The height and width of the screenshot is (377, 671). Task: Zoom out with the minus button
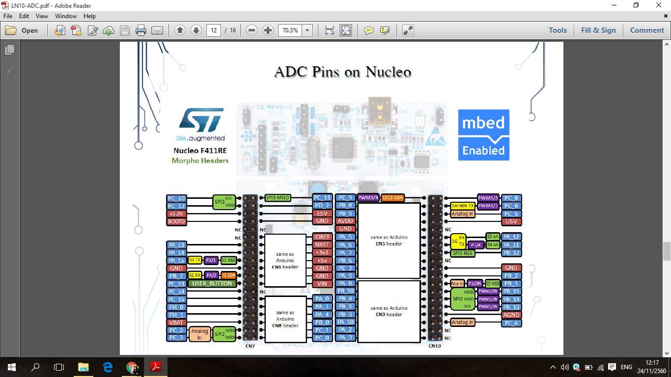[x=252, y=30]
